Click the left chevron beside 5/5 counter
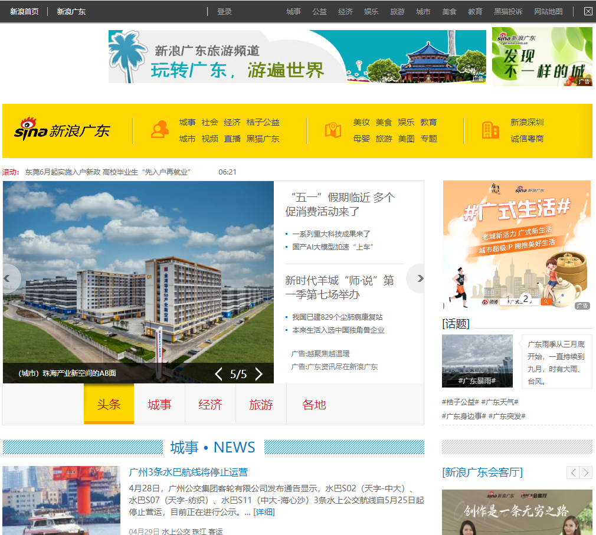The height and width of the screenshot is (535, 596). 218,374
